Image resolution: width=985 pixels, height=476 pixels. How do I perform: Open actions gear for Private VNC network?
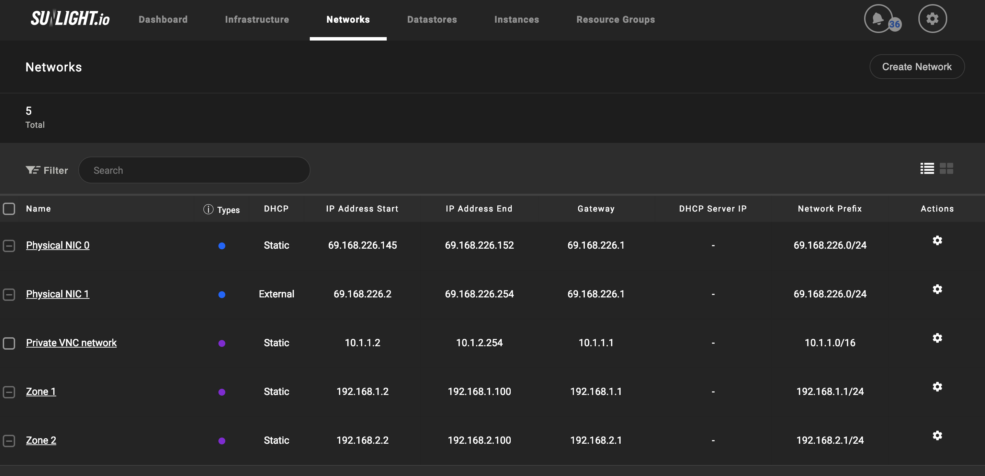[937, 338]
